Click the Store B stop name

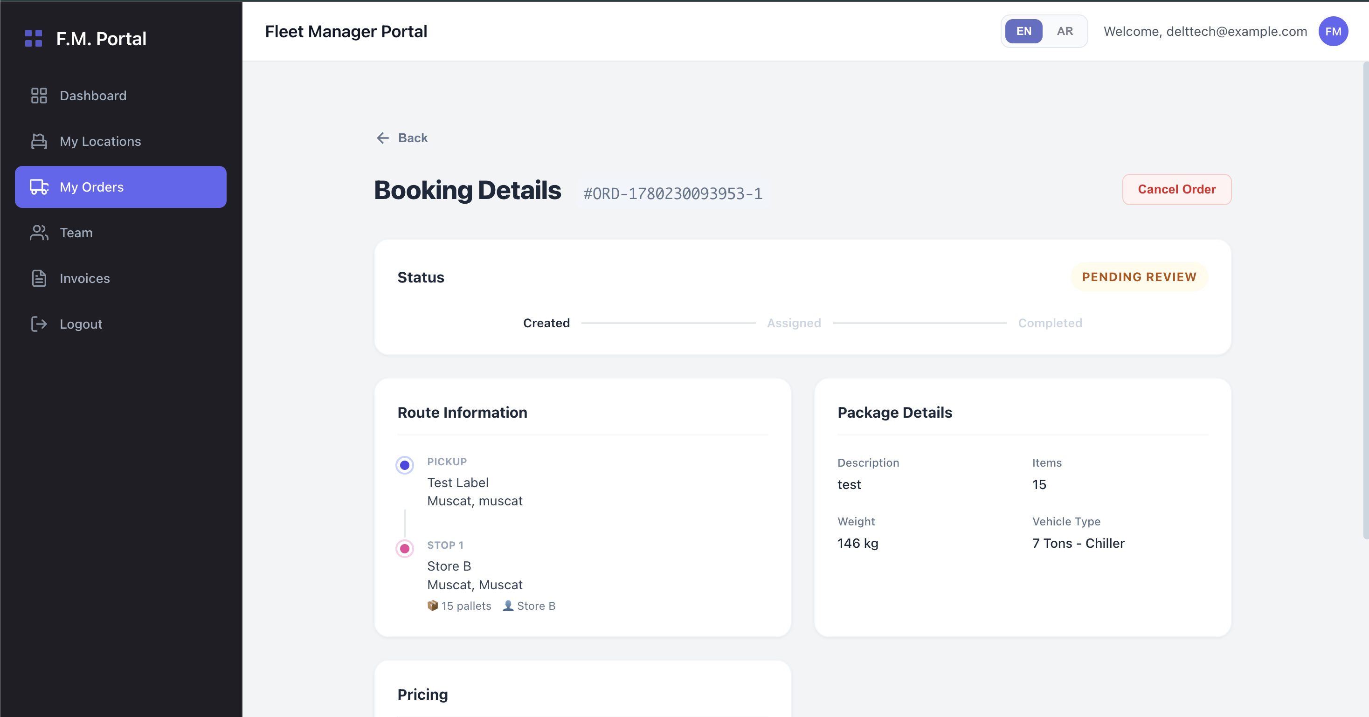click(449, 566)
